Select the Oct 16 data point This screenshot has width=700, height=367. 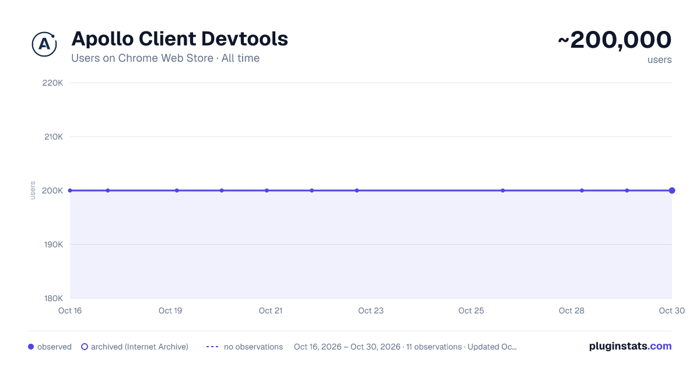coord(70,190)
